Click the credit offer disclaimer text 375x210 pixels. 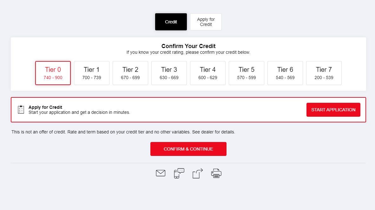[123, 132]
